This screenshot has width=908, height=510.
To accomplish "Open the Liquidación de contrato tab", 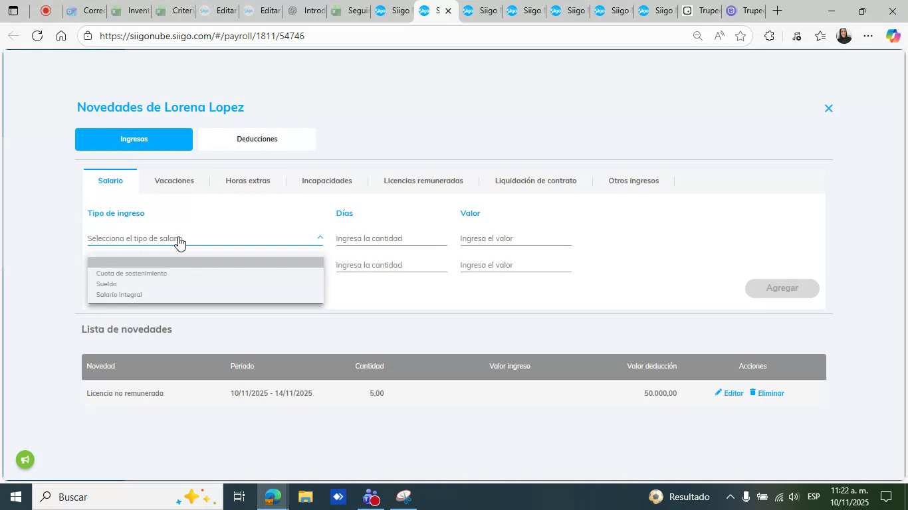I will 536,181.
